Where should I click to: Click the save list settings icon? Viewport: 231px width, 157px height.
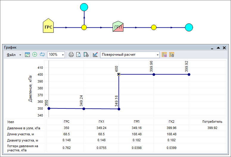coord(164,55)
